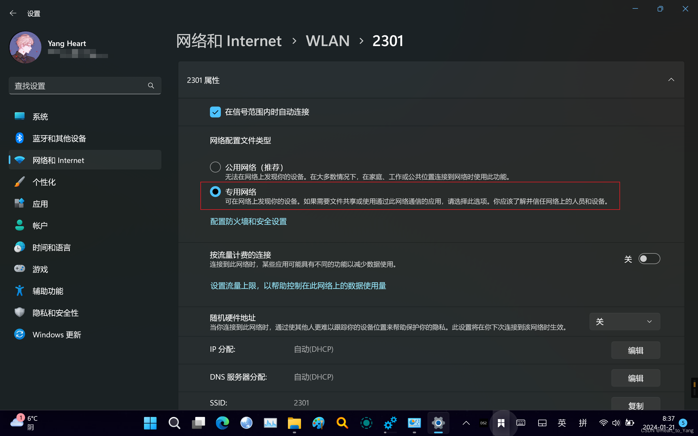Image resolution: width=698 pixels, height=436 pixels.
Task: Click 编辑 button for DNS 服务器分配
Action: 636,378
